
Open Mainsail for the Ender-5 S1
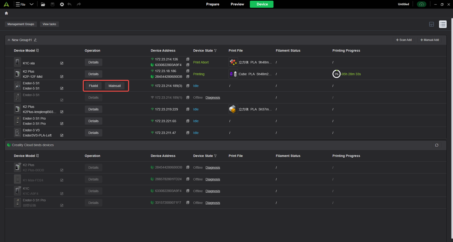tap(115, 86)
